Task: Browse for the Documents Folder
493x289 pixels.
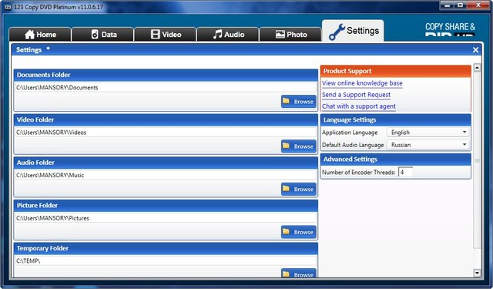Action: (x=299, y=101)
